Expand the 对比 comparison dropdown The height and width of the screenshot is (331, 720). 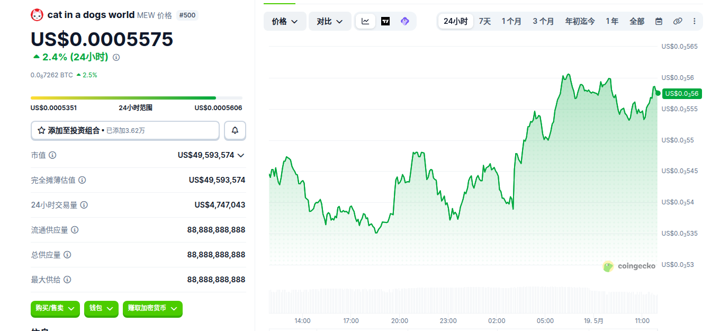[330, 21]
